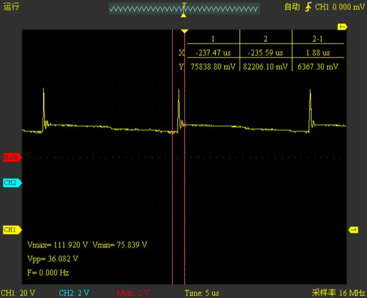Select the Math 2 V scale label
Image resolution: width=367 pixels, height=298 pixels.
pos(134,293)
